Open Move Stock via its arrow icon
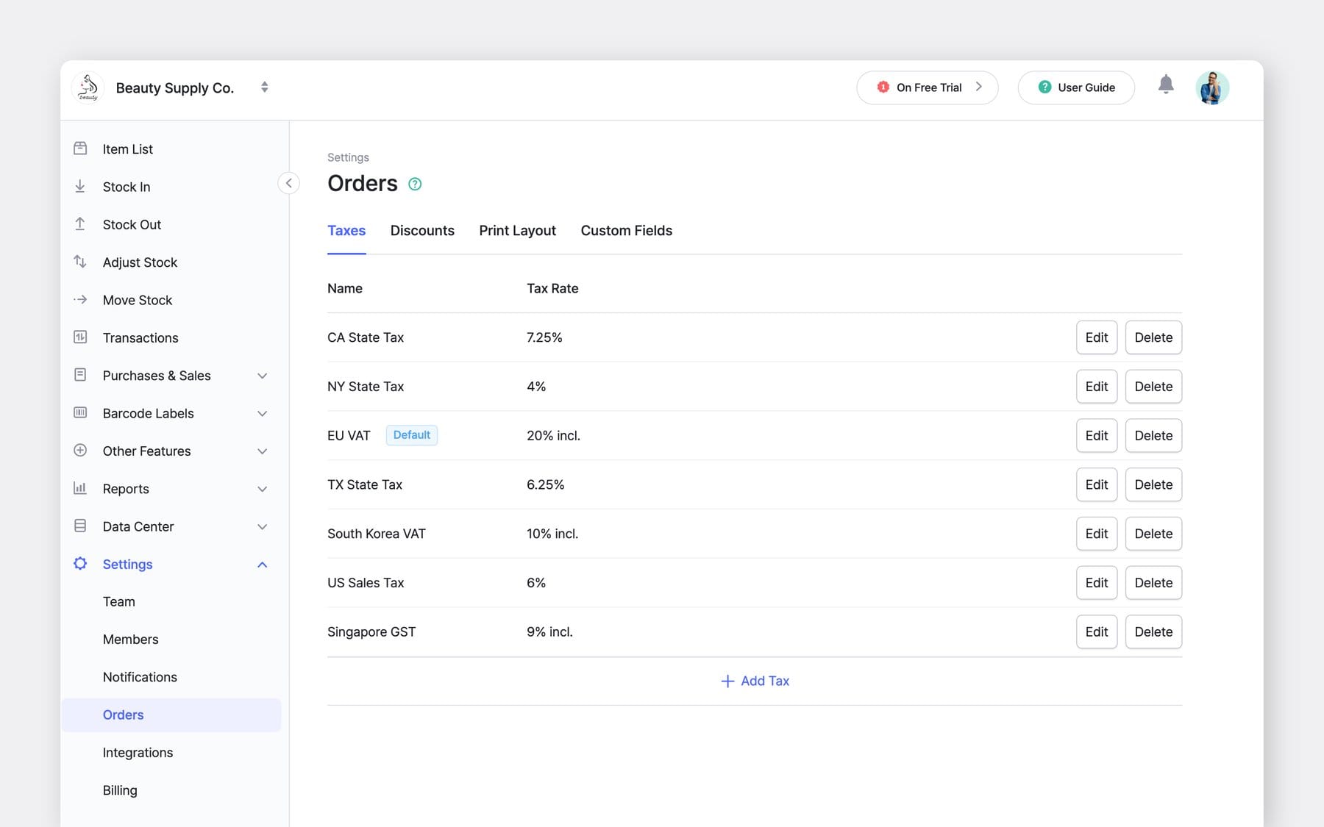The height and width of the screenshot is (827, 1324). point(80,300)
